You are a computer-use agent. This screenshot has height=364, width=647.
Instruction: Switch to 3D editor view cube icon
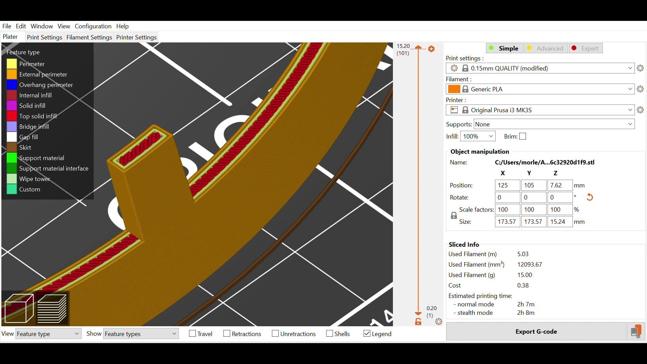(19, 308)
